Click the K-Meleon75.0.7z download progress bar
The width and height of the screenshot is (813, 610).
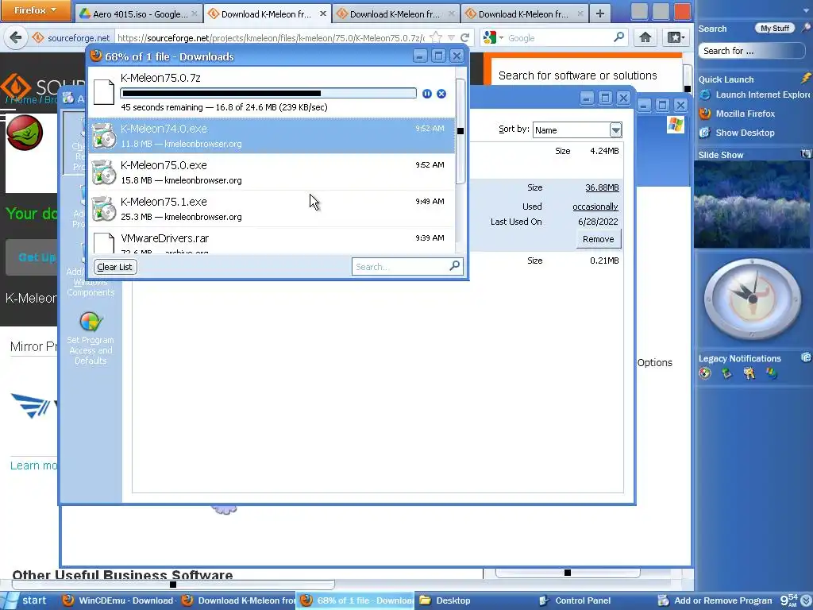tap(268, 94)
